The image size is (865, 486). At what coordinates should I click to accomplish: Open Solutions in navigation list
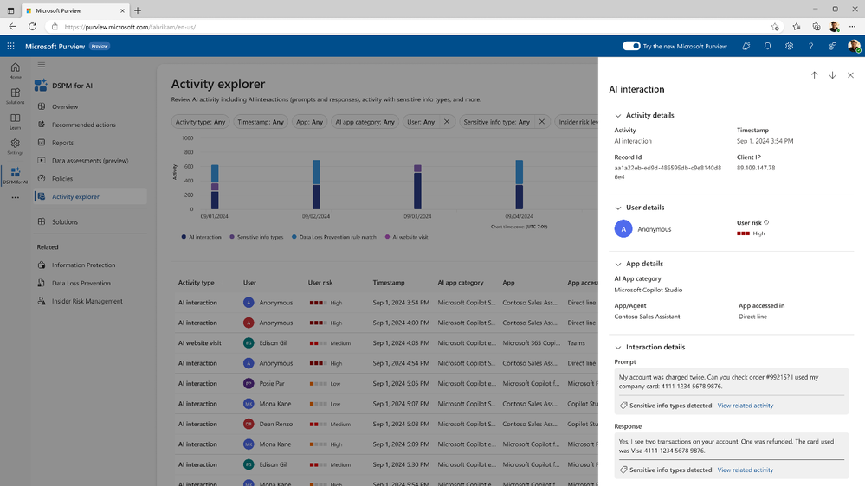[x=65, y=222]
